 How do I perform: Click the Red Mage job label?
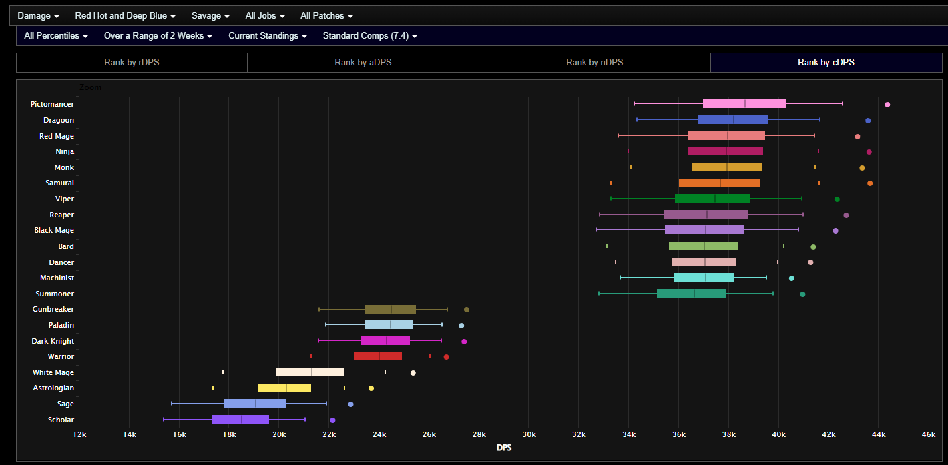57,136
